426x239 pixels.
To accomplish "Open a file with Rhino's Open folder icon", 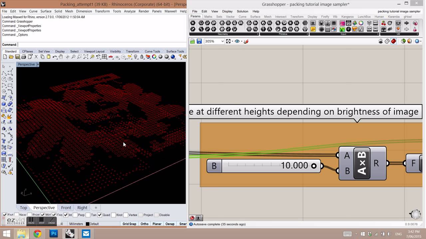I will 11,57.
